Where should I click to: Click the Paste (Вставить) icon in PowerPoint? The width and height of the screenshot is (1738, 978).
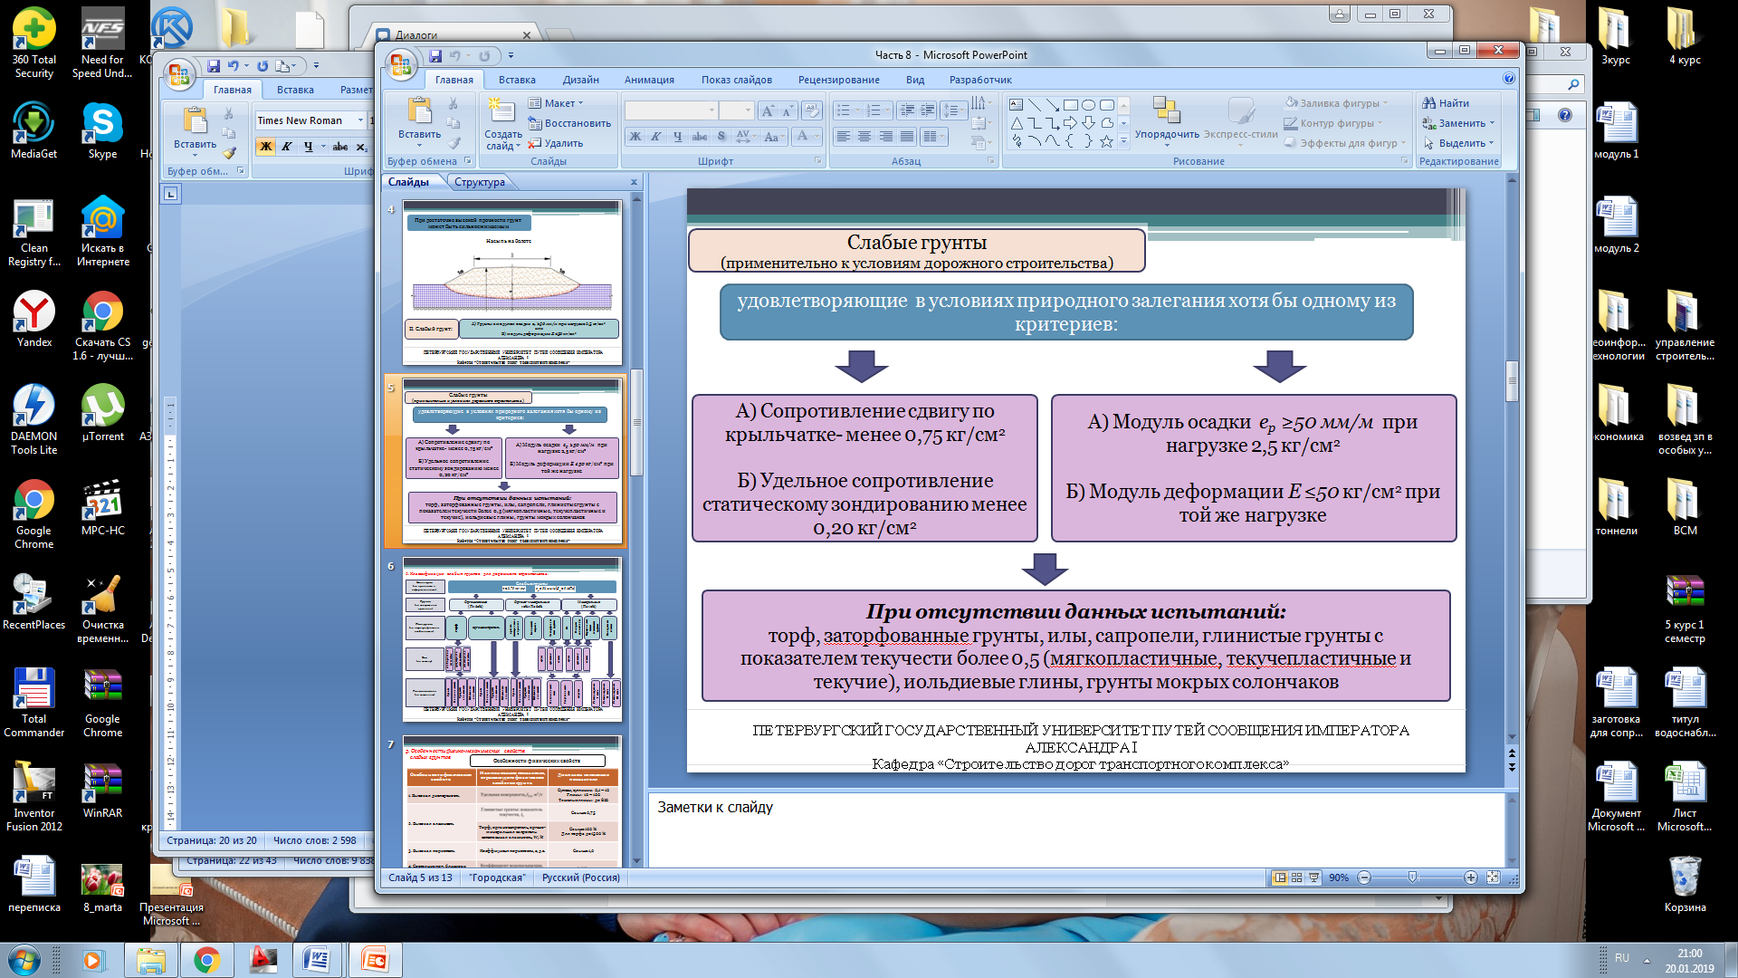(419, 111)
